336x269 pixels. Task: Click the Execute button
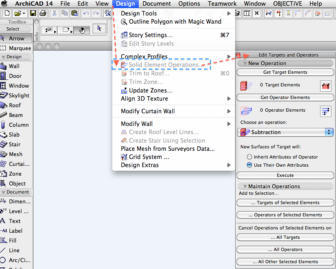(x=285, y=175)
